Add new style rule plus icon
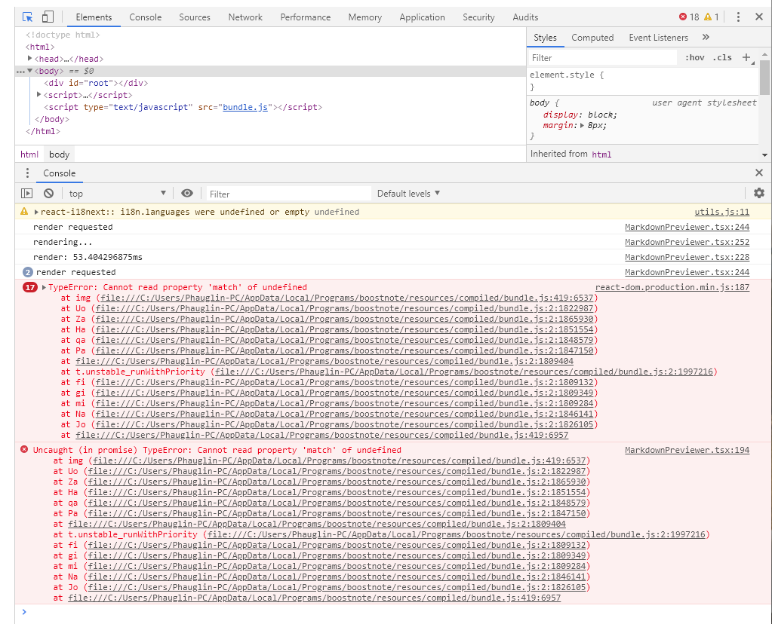The height and width of the screenshot is (624, 772). click(746, 57)
